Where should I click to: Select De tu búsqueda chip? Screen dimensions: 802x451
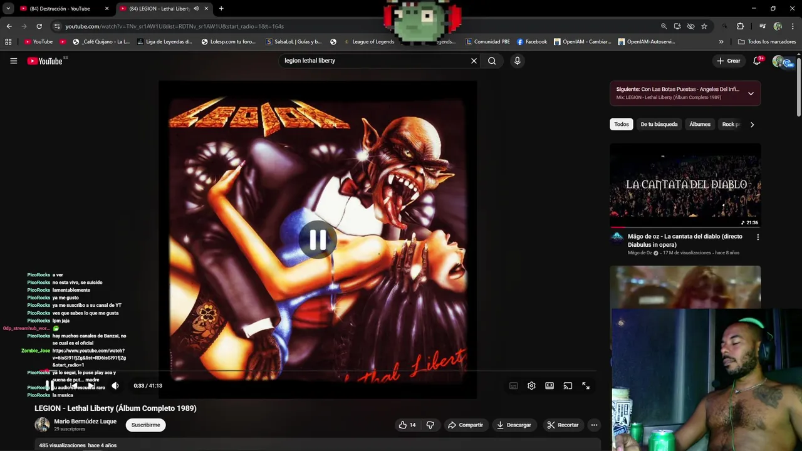659,124
